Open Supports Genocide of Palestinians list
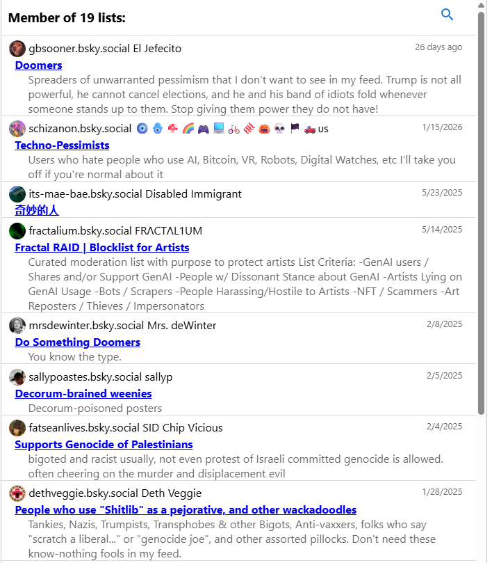492x563 pixels. (x=104, y=445)
